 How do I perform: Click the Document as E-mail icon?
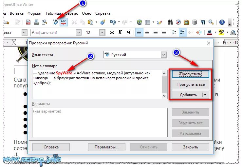pyautogui.click(x=7, y=22)
